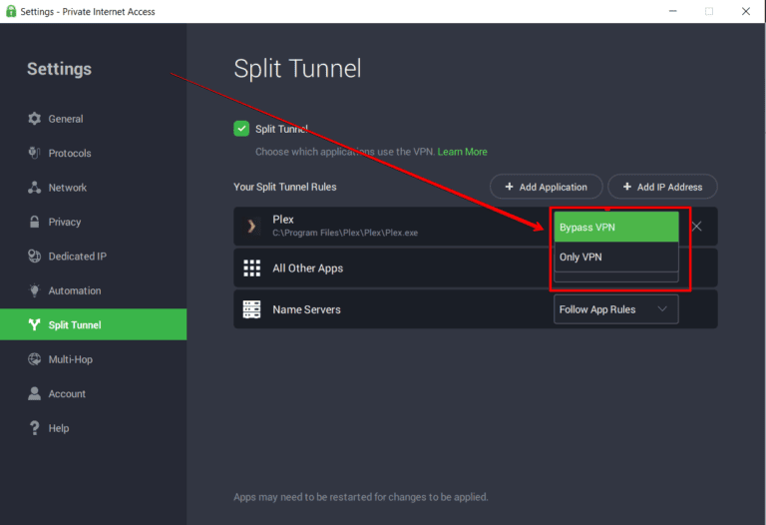Image resolution: width=766 pixels, height=525 pixels.
Task: Click the Network nodes icon
Action: [34, 188]
